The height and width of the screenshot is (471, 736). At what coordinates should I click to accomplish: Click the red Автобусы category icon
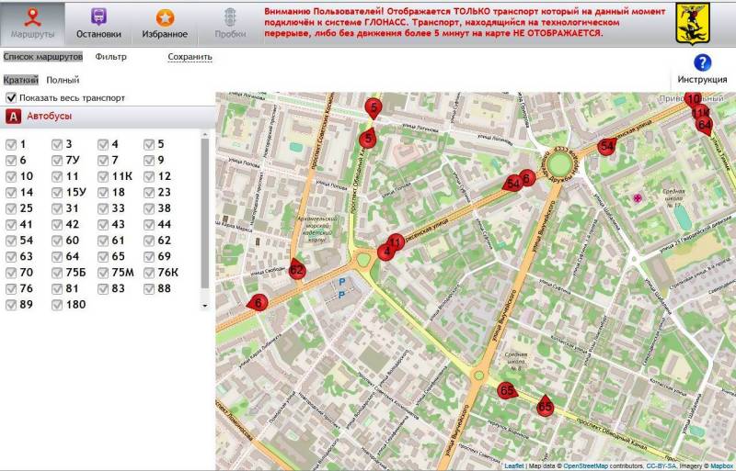(14, 117)
